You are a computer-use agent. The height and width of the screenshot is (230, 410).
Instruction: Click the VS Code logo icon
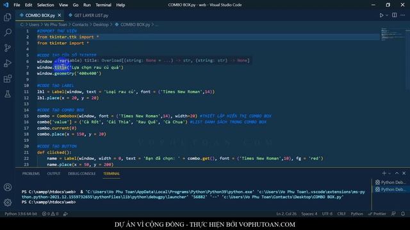[x=6, y=5]
